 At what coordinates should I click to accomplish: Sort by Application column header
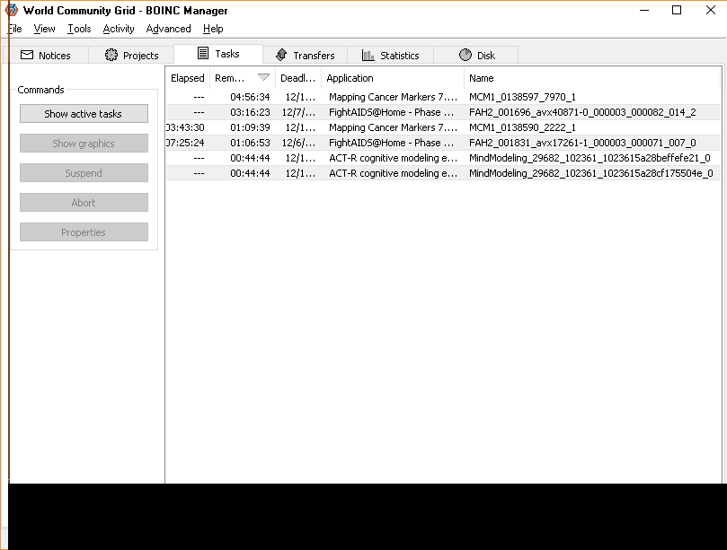tap(393, 78)
